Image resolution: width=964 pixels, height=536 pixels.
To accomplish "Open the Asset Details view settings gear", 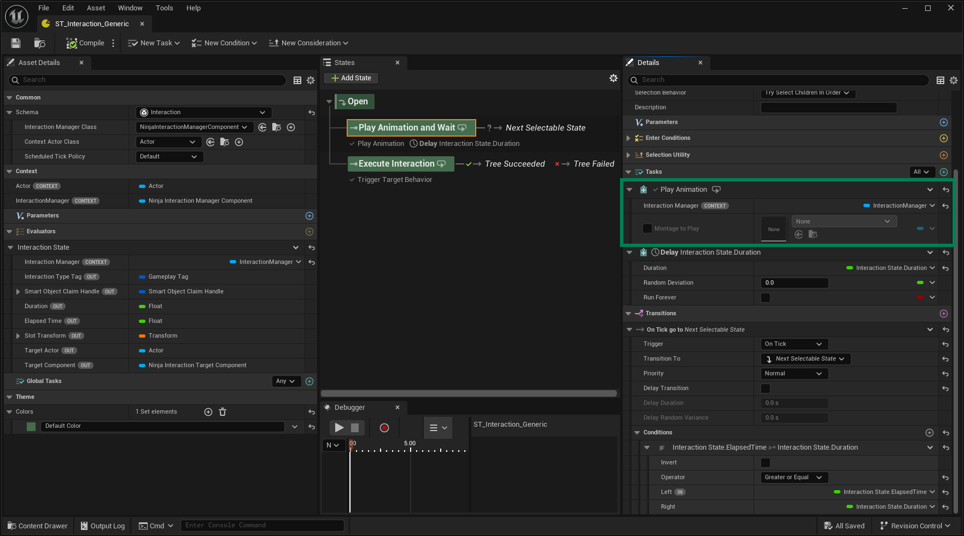I will 311,80.
